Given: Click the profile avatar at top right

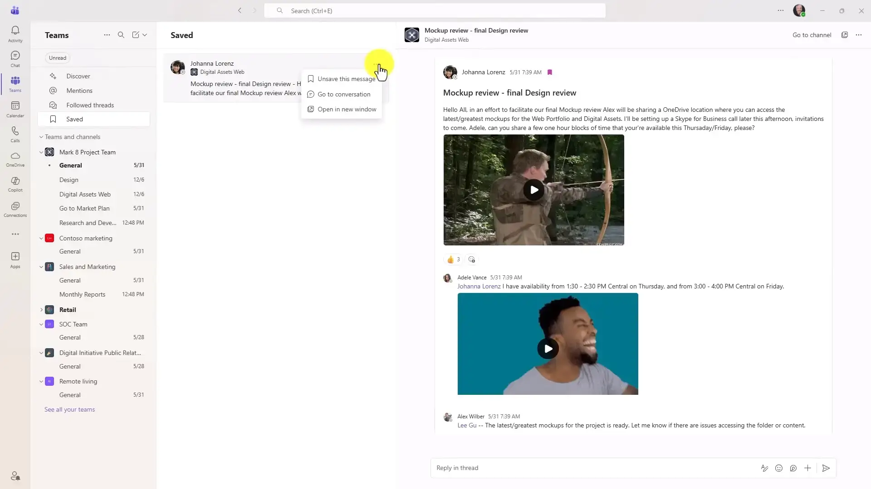Looking at the screenshot, I should pyautogui.click(x=799, y=10).
